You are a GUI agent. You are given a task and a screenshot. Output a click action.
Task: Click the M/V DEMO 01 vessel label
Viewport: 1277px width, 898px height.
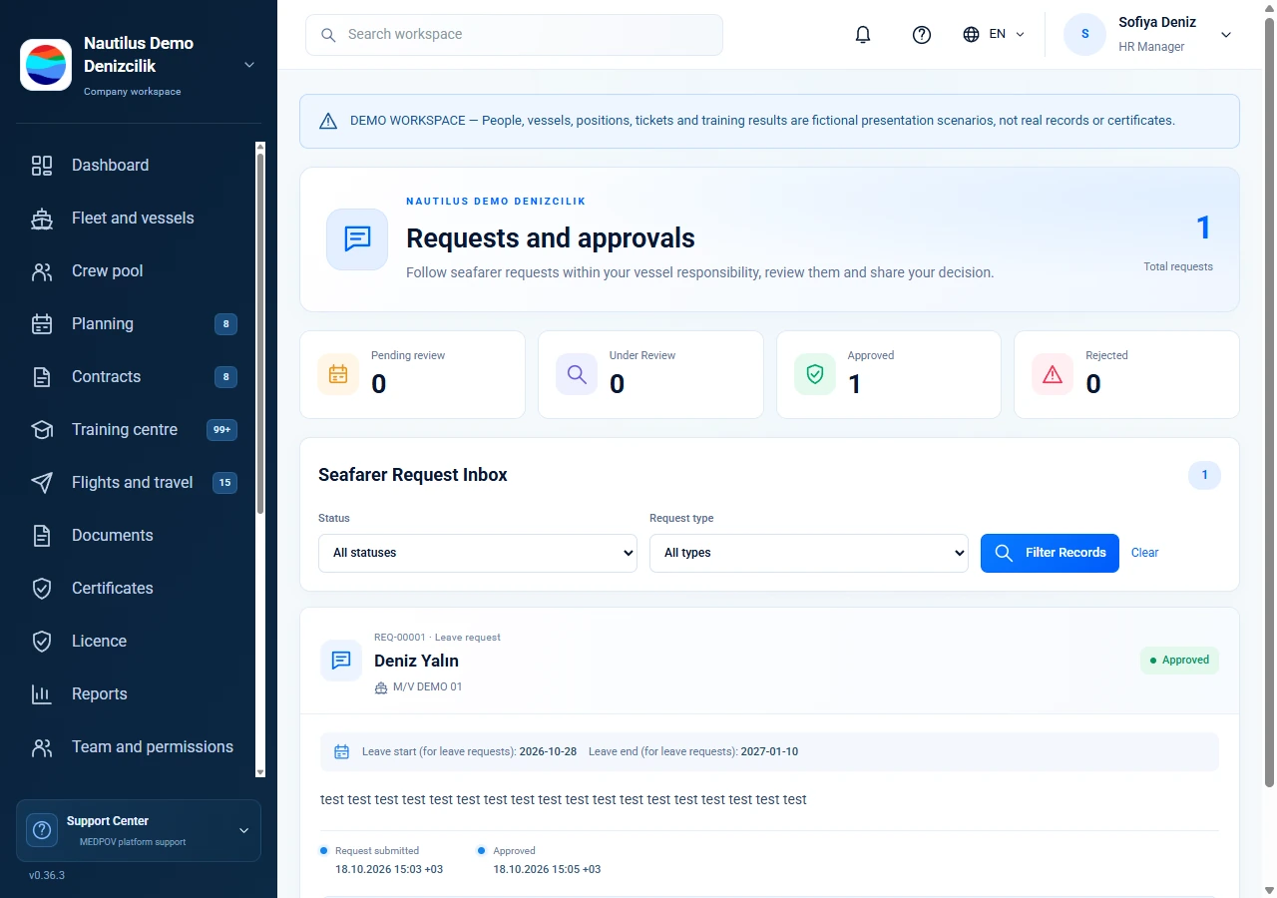427,687
